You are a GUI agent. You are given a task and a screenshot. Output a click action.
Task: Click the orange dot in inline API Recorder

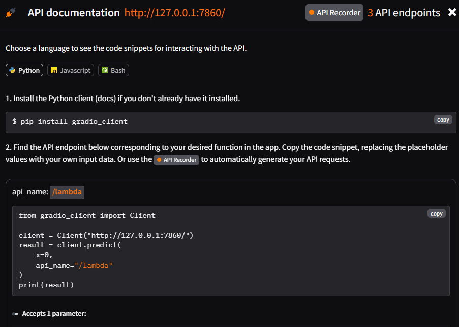[159, 160]
